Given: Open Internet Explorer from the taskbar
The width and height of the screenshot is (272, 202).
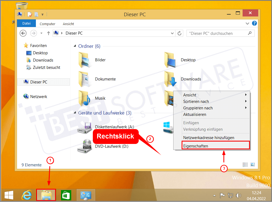Looking at the screenshot, I should pyautogui.click(x=26, y=195).
